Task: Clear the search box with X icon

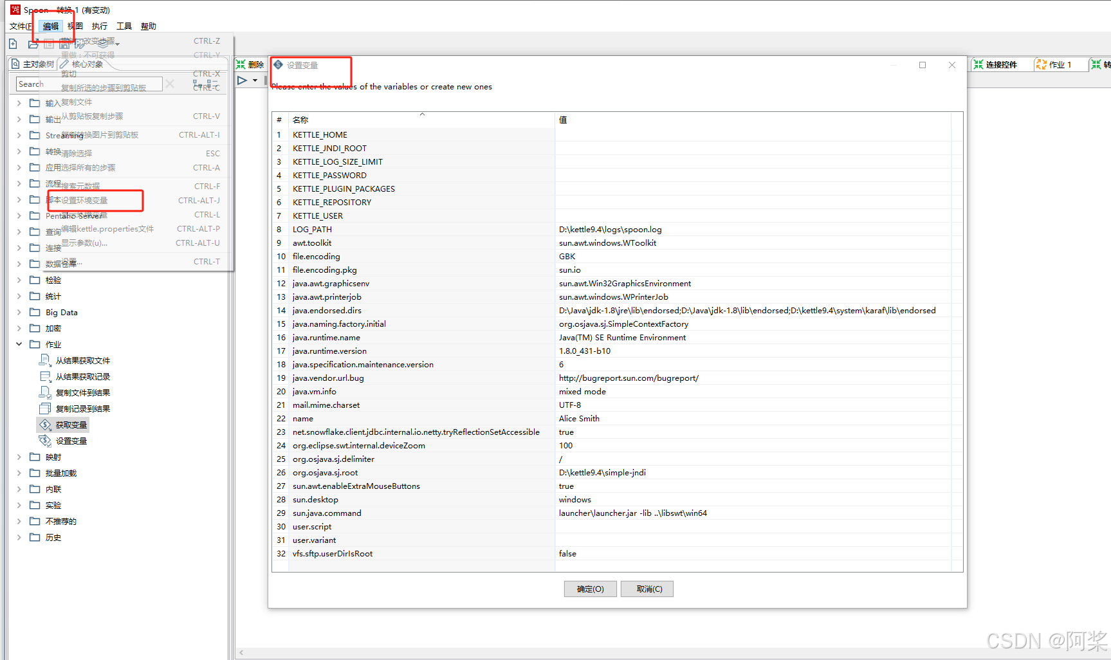Action: pyautogui.click(x=170, y=84)
